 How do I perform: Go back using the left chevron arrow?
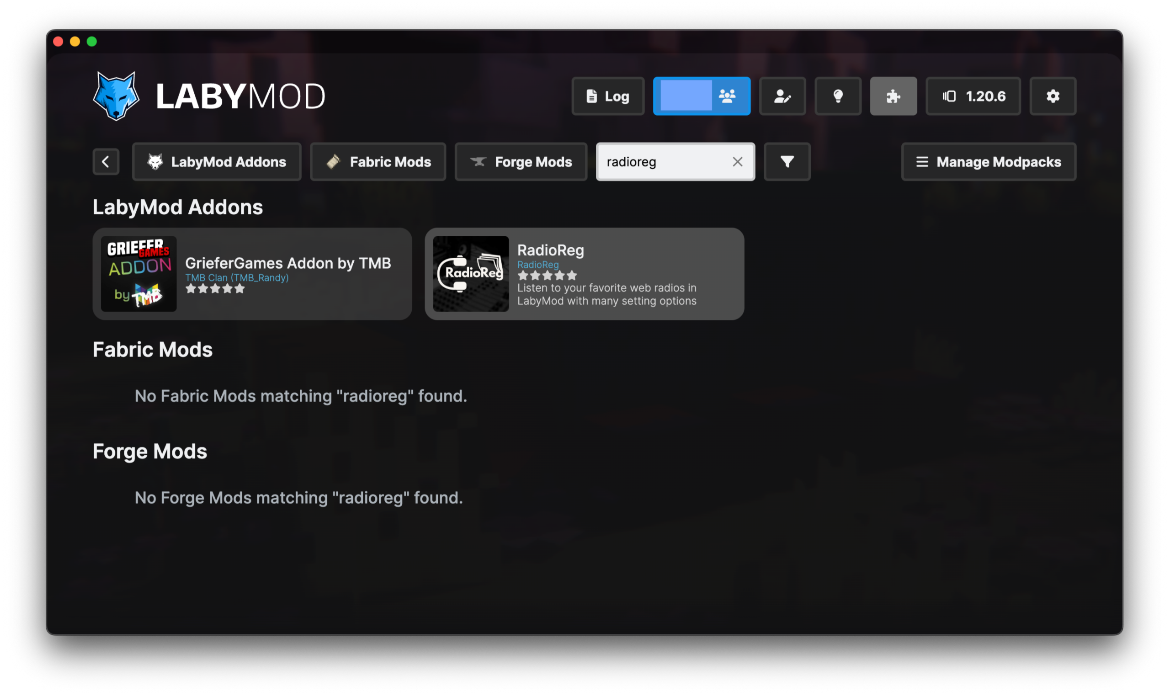[106, 162]
